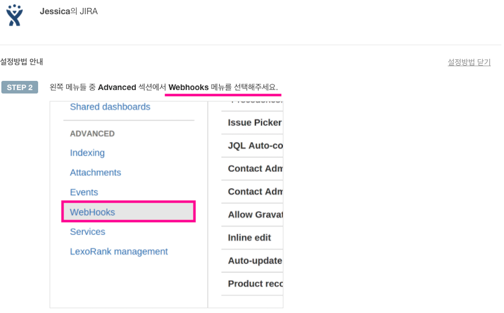
Task: Click Contact Adm row directly below JQL Auto-co
Action: point(255,169)
